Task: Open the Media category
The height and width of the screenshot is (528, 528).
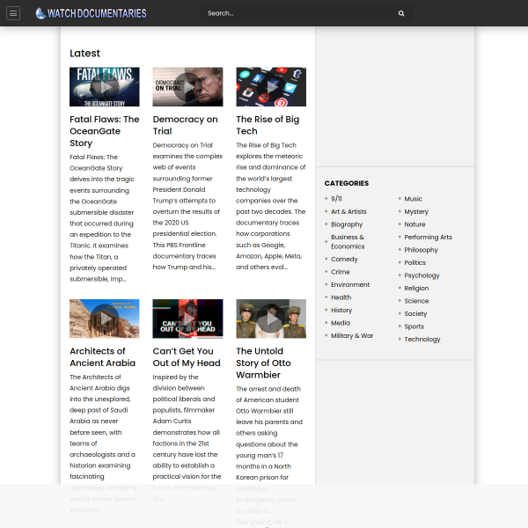Action: (x=341, y=323)
